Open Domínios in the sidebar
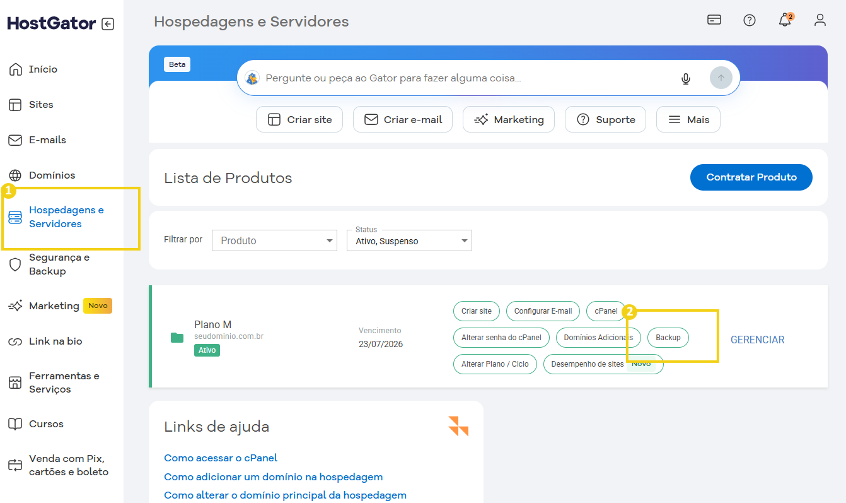The image size is (846, 503). [x=52, y=175]
